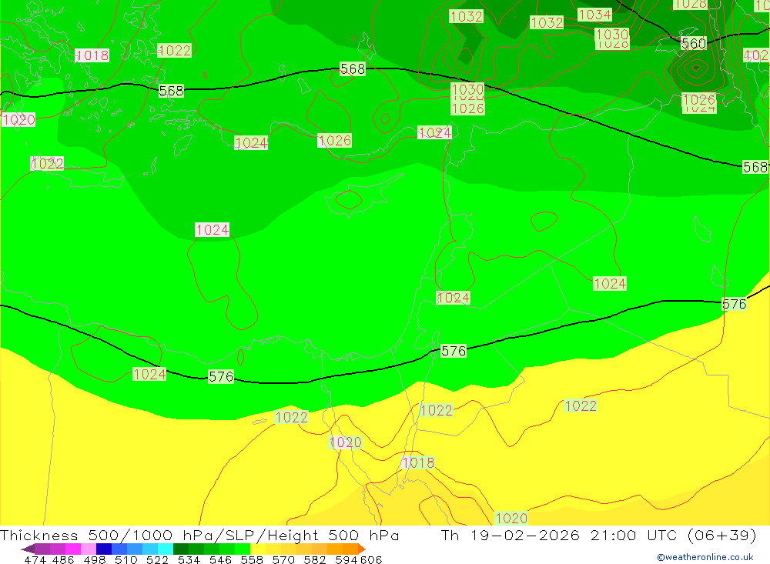Click the 1018 pressure label on the yellow area
This screenshot has width=770, height=564.
click(418, 462)
